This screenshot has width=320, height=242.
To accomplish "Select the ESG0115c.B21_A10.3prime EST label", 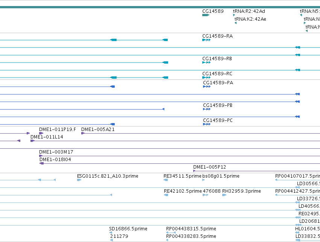I will coord(108,176).
